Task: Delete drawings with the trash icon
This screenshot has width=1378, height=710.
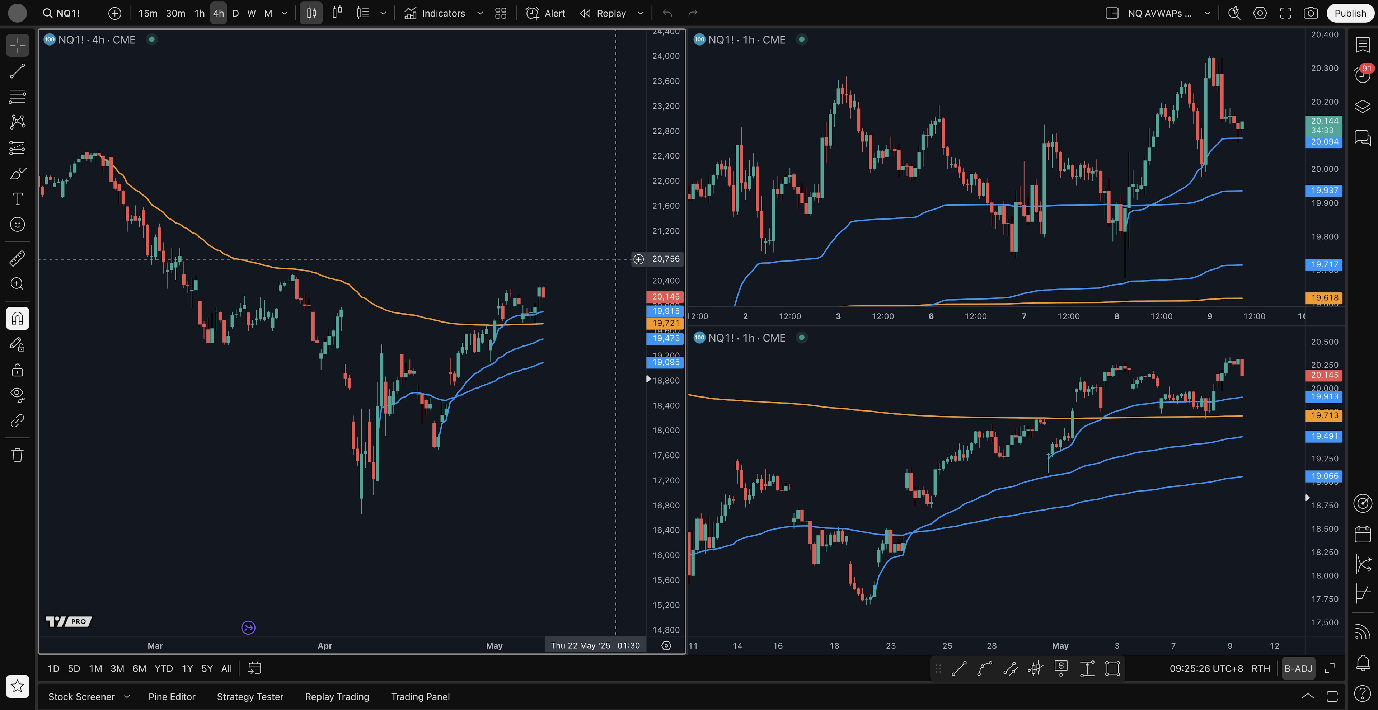Action: pos(17,455)
